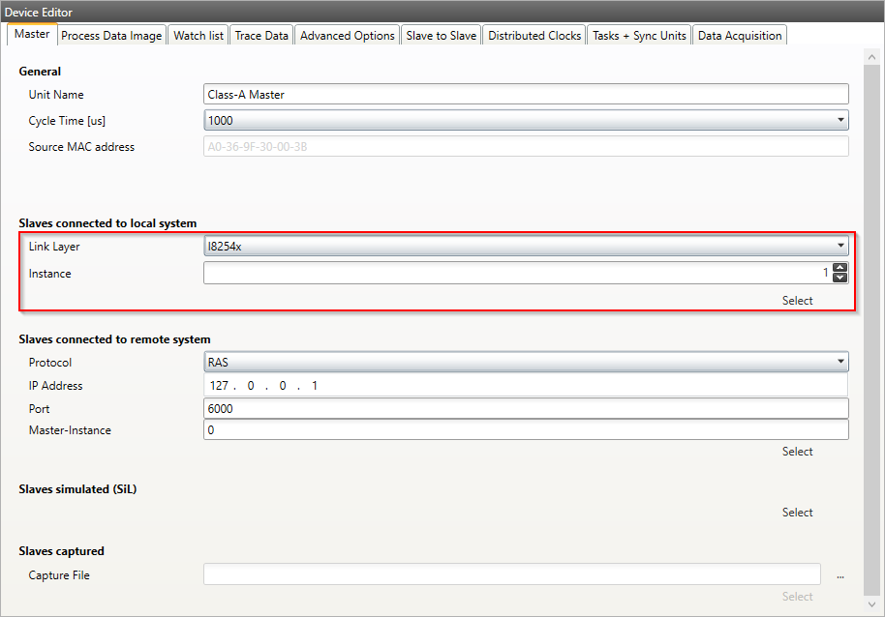Open the Data Acquisition tab
885x617 pixels.
tap(740, 36)
